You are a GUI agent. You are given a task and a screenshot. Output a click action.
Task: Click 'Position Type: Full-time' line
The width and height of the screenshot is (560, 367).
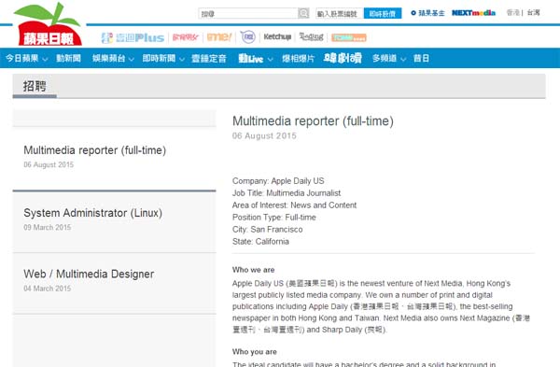click(273, 218)
